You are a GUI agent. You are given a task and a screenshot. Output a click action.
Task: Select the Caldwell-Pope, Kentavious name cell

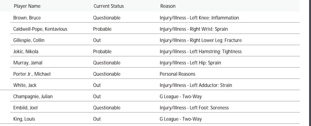tap(40, 29)
